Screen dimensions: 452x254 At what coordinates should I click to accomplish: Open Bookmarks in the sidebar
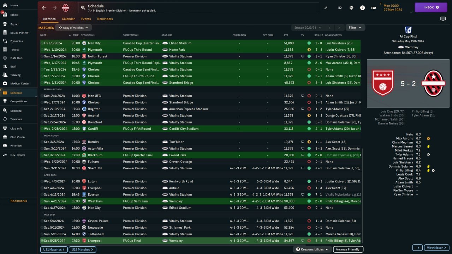[x=18, y=201]
